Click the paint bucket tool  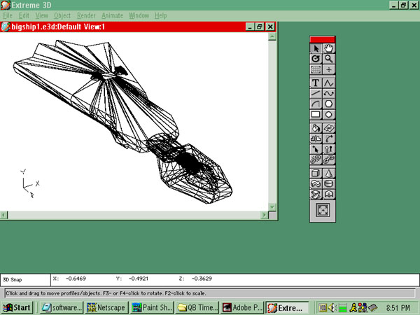click(316, 127)
